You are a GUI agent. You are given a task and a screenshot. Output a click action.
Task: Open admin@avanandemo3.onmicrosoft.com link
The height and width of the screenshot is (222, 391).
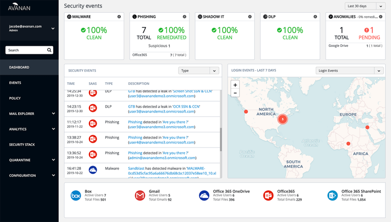pos(162,158)
